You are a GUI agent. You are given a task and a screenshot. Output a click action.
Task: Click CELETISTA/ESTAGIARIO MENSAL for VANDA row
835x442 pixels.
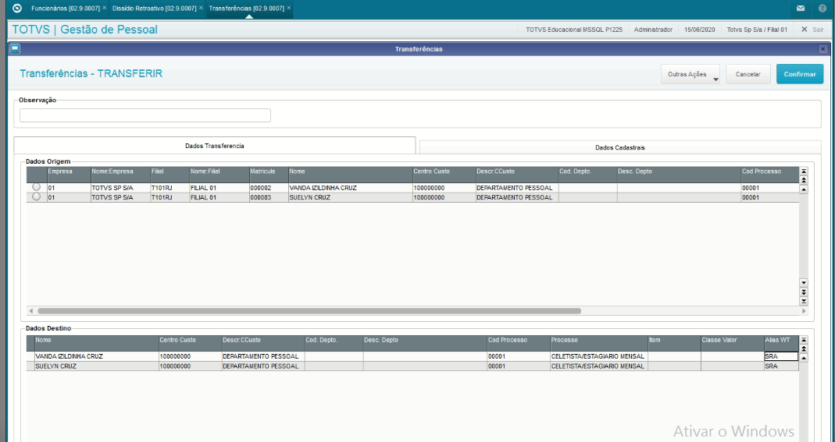(598, 356)
